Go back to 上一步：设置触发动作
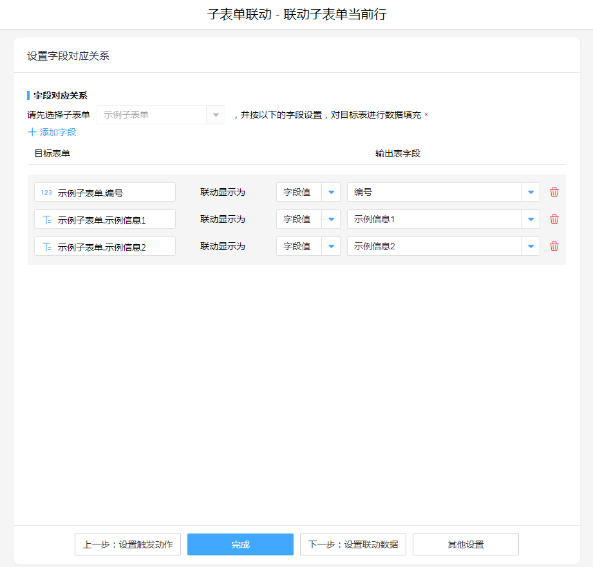This screenshot has width=593, height=567. [x=127, y=544]
